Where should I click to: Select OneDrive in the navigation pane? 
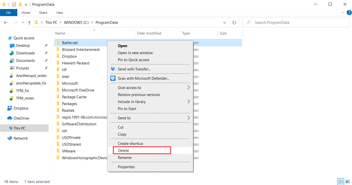(21, 118)
